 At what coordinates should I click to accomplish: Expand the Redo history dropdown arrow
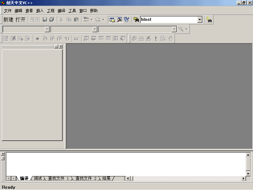click(103, 20)
